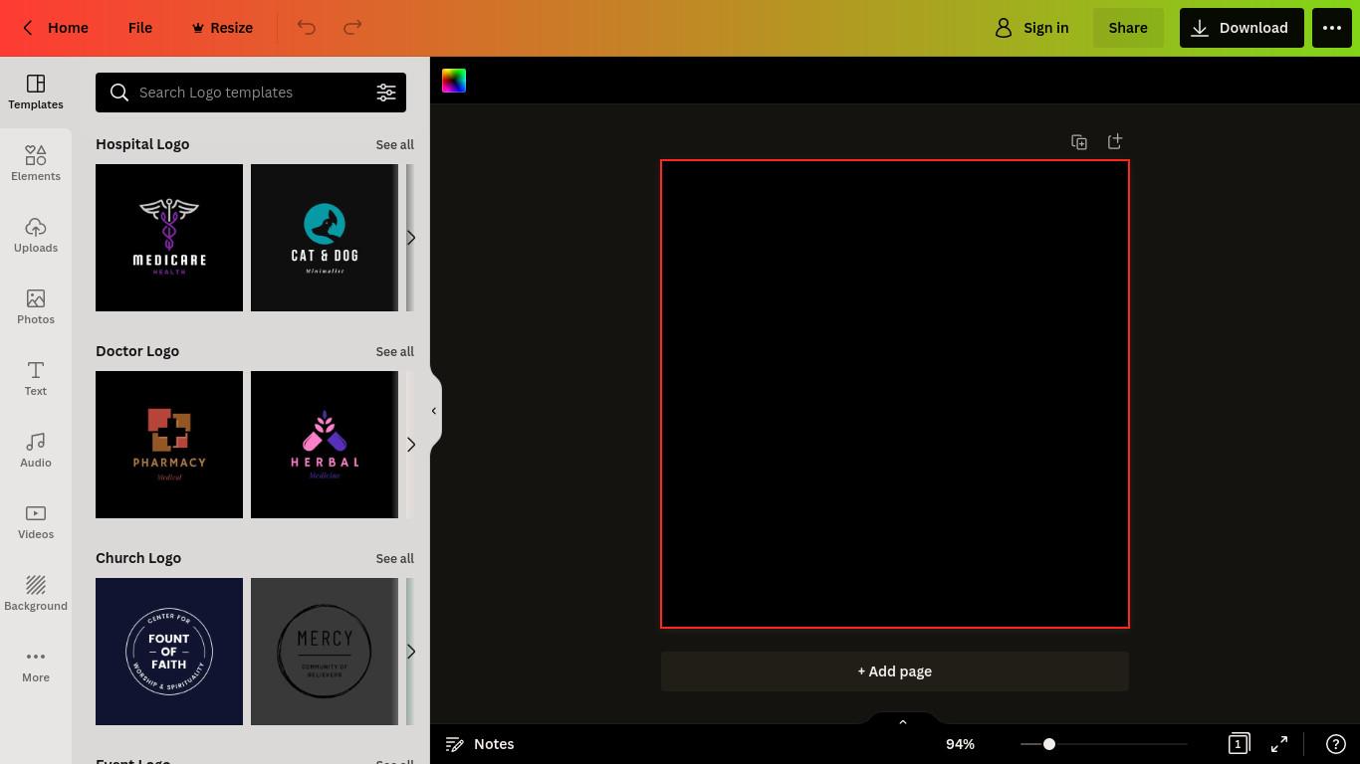The width and height of the screenshot is (1360, 764).
Task: Open grid view of pages
Action: (1239, 744)
